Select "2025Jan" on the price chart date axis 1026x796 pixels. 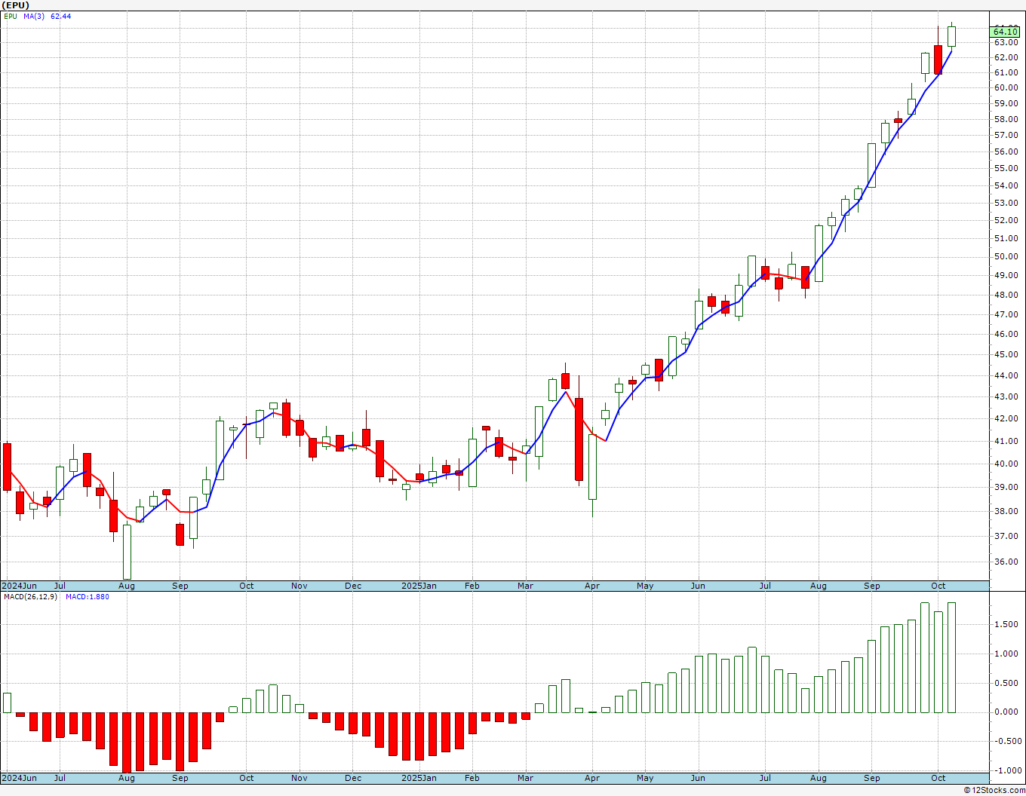pos(419,586)
